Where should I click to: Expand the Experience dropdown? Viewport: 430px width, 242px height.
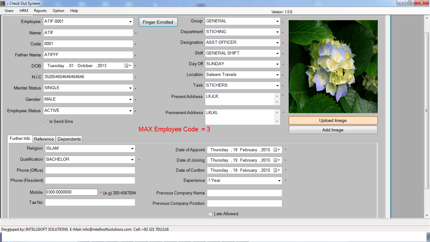[x=279, y=181]
